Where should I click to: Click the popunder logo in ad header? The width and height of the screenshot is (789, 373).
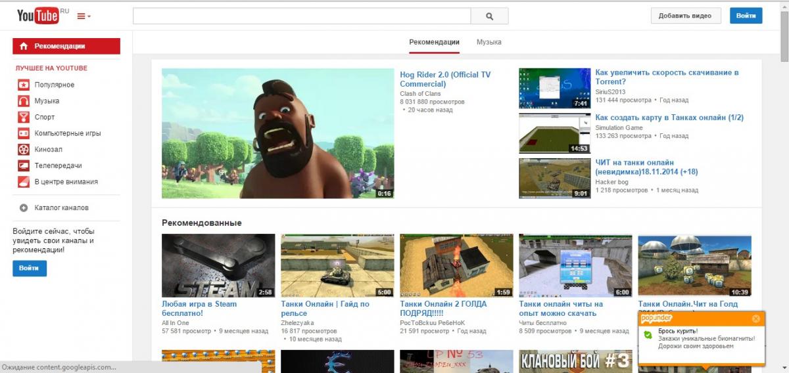[x=656, y=318]
